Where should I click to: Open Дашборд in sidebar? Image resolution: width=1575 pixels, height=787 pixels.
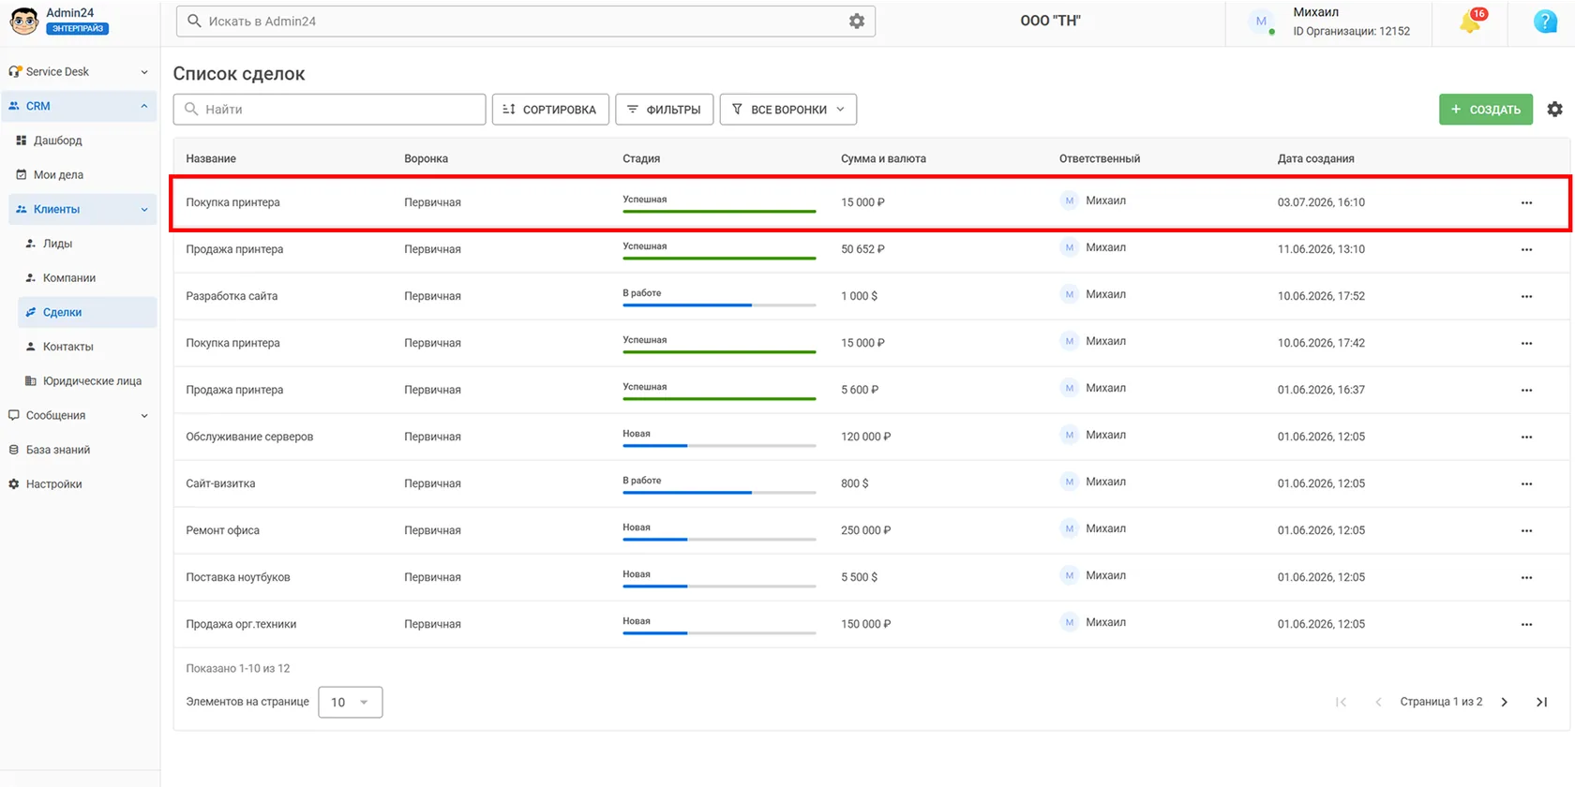tap(57, 141)
